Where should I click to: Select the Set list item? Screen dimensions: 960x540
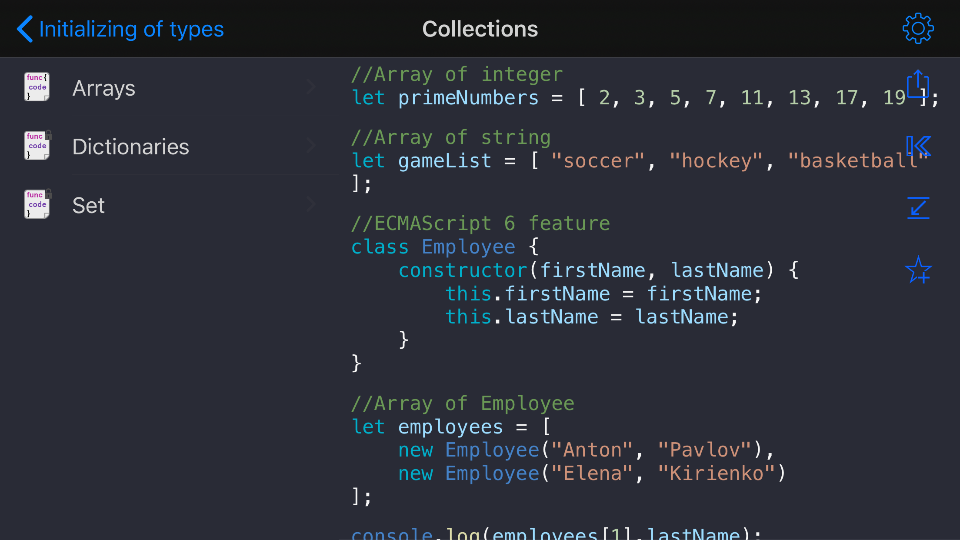(x=89, y=206)
